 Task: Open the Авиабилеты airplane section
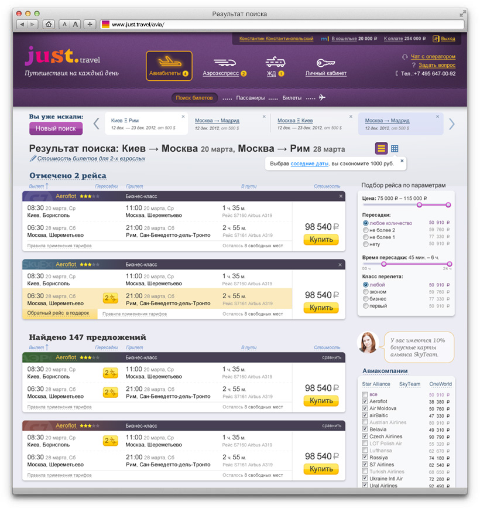click(x=169, y=66)
